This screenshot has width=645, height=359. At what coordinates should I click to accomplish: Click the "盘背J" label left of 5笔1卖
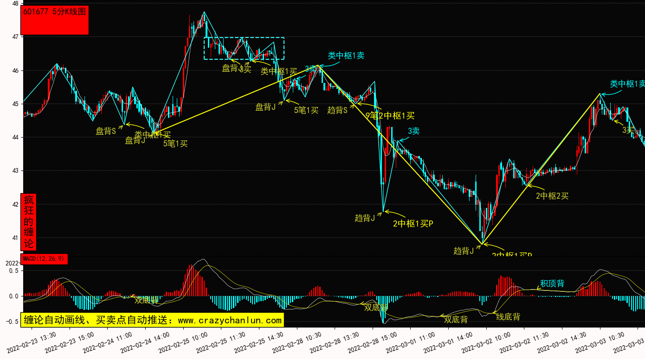pos(265,107)
